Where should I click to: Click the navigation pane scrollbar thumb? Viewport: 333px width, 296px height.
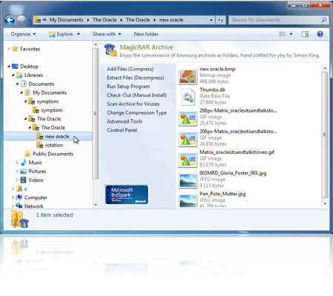[95, 113]
